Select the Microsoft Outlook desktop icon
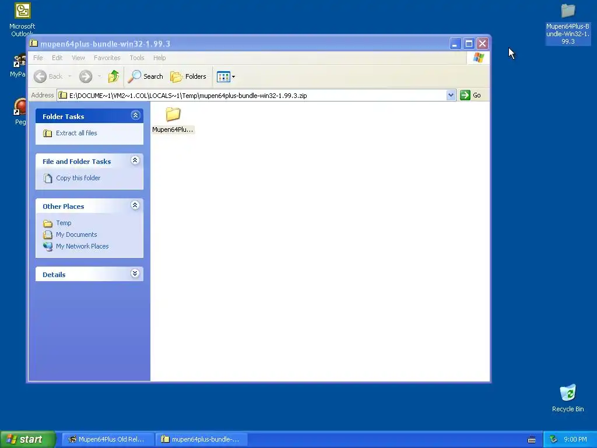 22,19
